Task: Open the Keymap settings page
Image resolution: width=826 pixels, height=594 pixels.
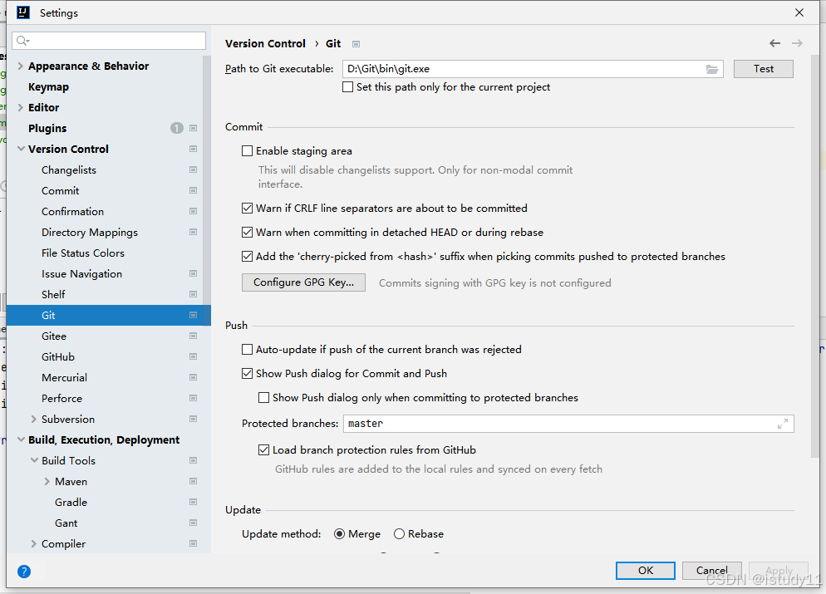Action: [x=48, y=87]
